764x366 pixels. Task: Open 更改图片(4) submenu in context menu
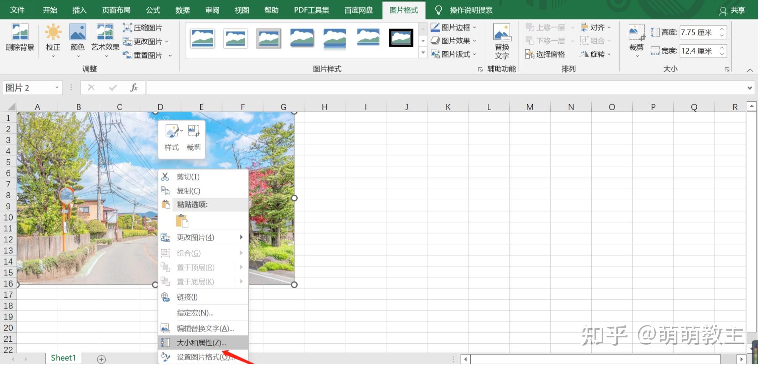pyautogui.click(x=203, y=237)
